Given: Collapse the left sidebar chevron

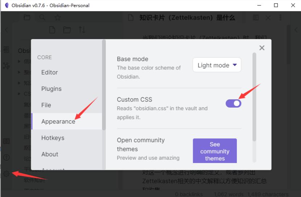Looking at the screenshot, I should 6,30.
